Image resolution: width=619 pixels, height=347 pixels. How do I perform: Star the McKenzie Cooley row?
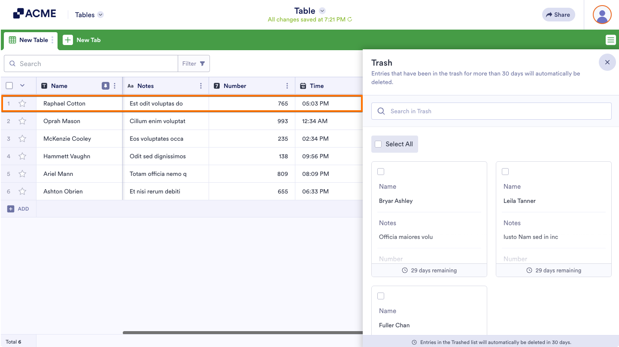(x=22, y=139)
